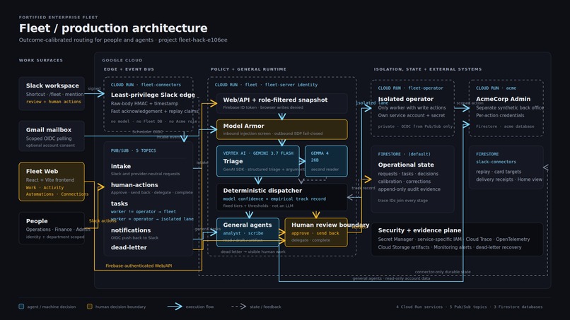This screenshot has height=320, width=570.
Task: Select the dead-letter Pub/Sub topic
Action: point(129,247)
